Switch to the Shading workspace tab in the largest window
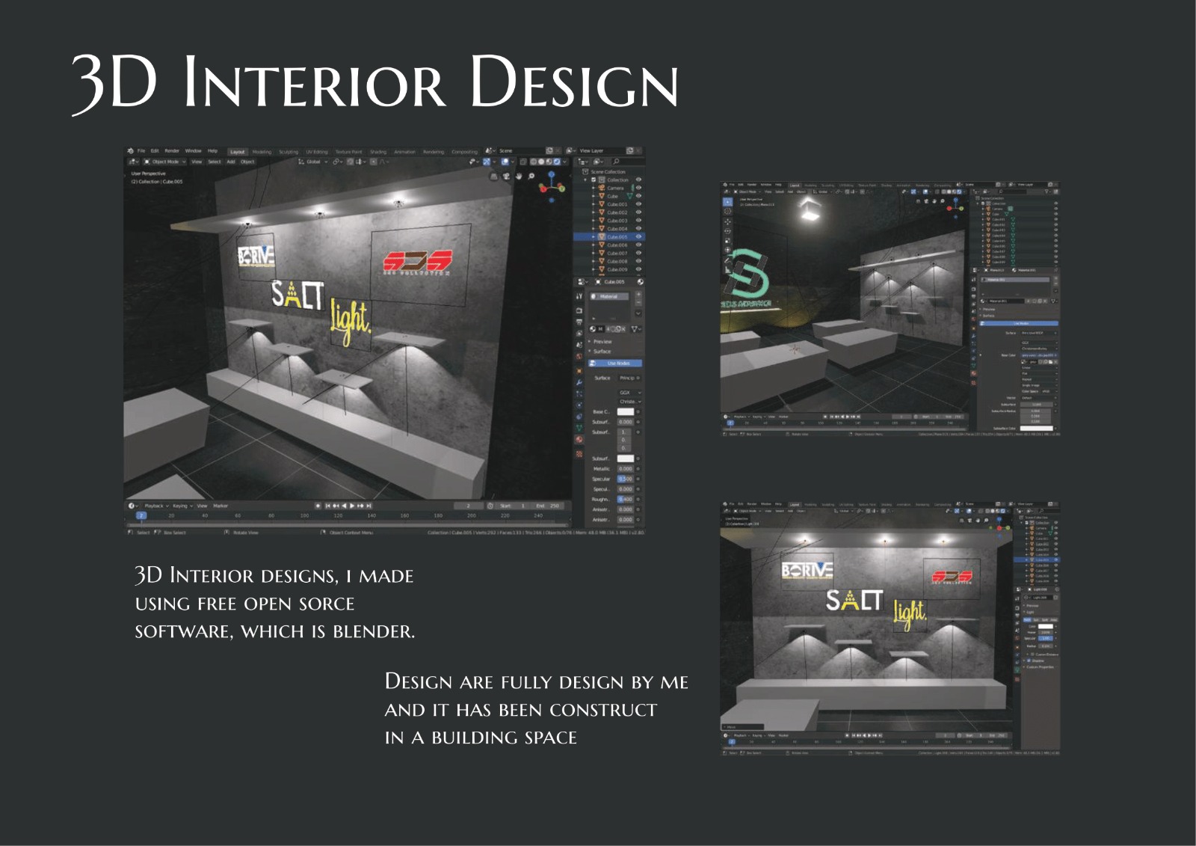This screenshot has height=846, width=1196. pos(378,152)
